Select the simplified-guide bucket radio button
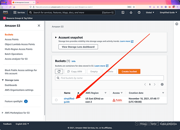Image resolution: width=180 pixels, height=130 pixels. (x=56, y=100)
